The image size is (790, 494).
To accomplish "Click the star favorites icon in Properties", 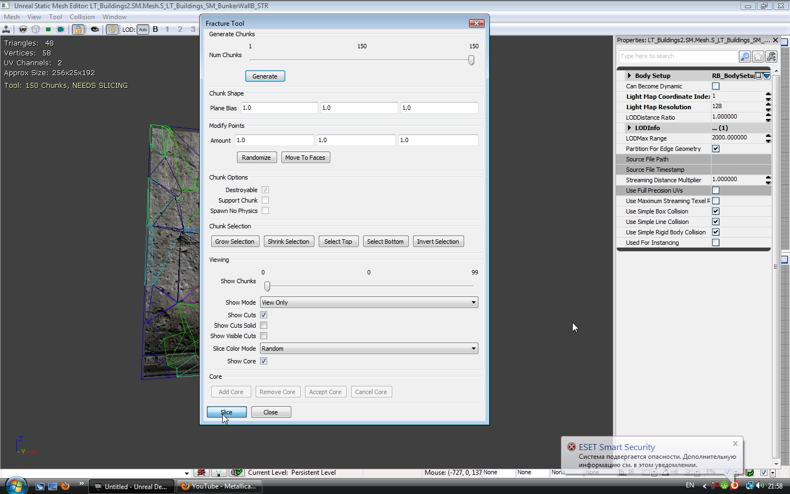I will point(758,57).
